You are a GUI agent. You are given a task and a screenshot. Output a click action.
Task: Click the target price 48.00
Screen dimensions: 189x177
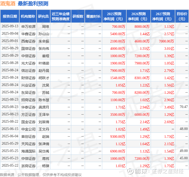[x=184, y=129]
